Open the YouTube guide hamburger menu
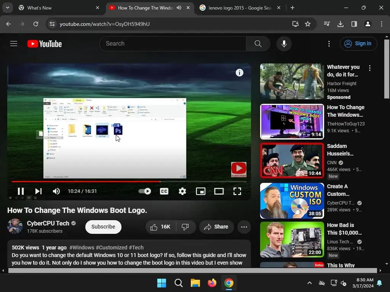Viewport: 390px width, 292px height. point(14,44)
